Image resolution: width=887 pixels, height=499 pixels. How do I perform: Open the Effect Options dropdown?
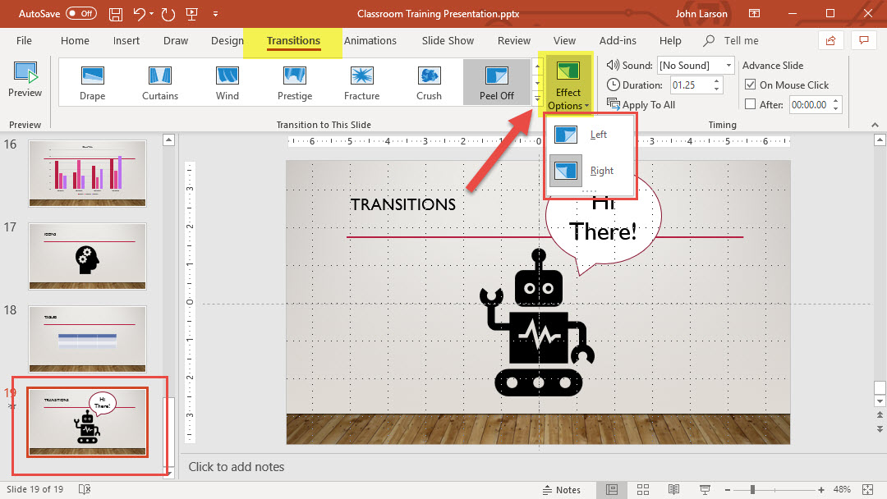(568, 86)
